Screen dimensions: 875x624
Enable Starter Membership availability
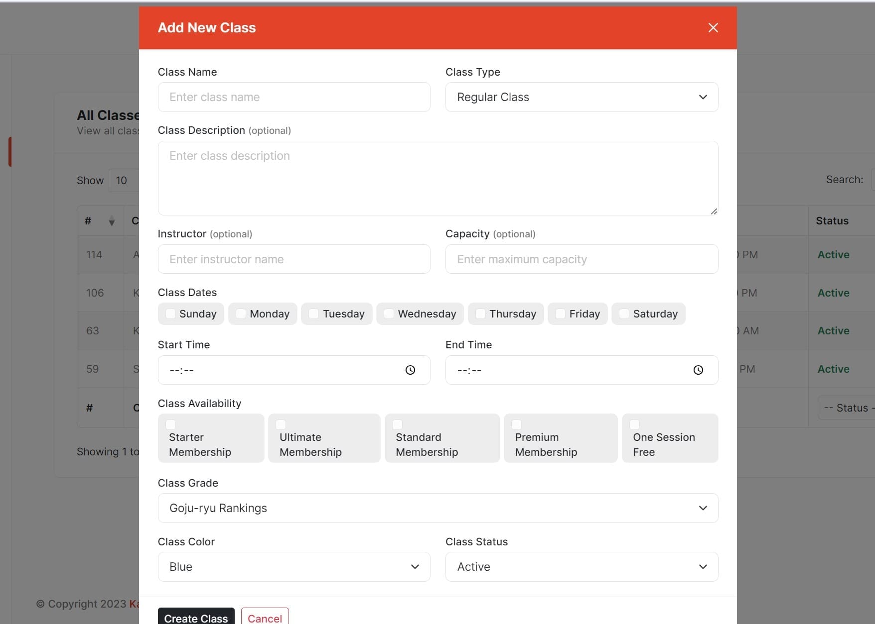coord(171,425)
